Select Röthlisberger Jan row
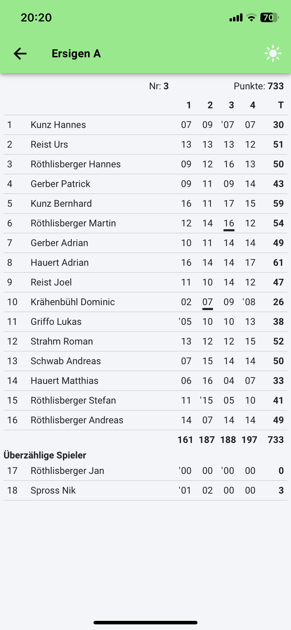291x630 pixels. 145,471
